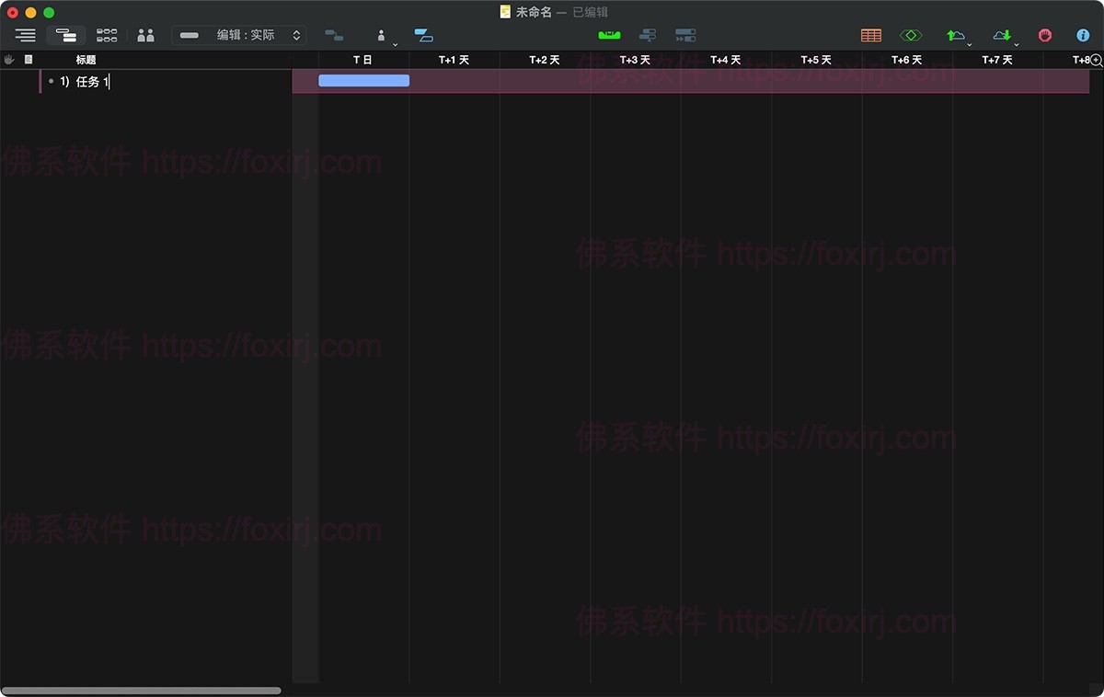Toggle the notes column icon in table header

click(x=29, y=59)
